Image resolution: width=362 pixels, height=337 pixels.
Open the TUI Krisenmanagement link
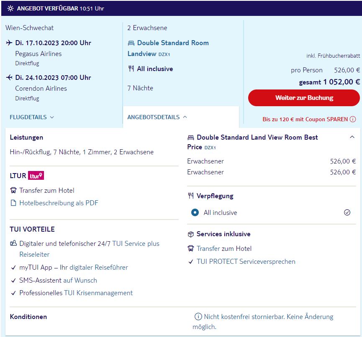[x=98, y=293]
